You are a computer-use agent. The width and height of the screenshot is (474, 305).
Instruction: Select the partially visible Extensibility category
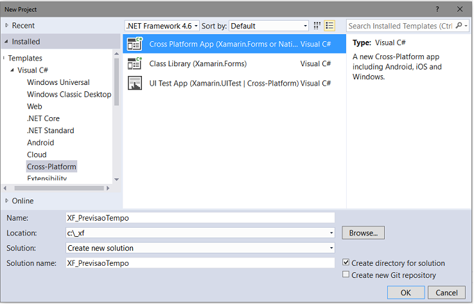(47, 178)
